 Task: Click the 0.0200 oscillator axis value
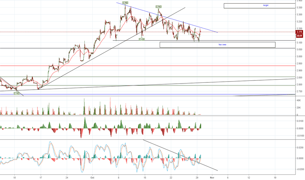point(300,148)
